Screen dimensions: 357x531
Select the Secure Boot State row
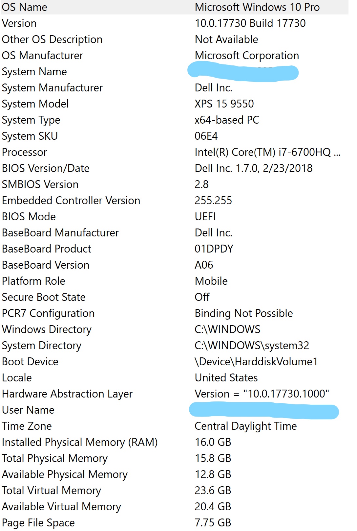175,297
